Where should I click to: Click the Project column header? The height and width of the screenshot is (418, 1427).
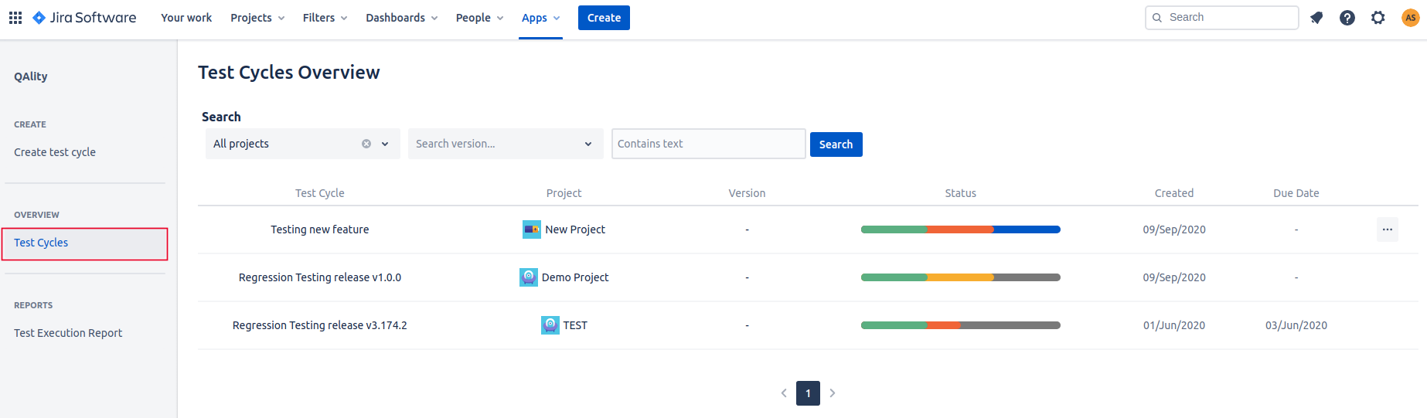coord(564,193)
